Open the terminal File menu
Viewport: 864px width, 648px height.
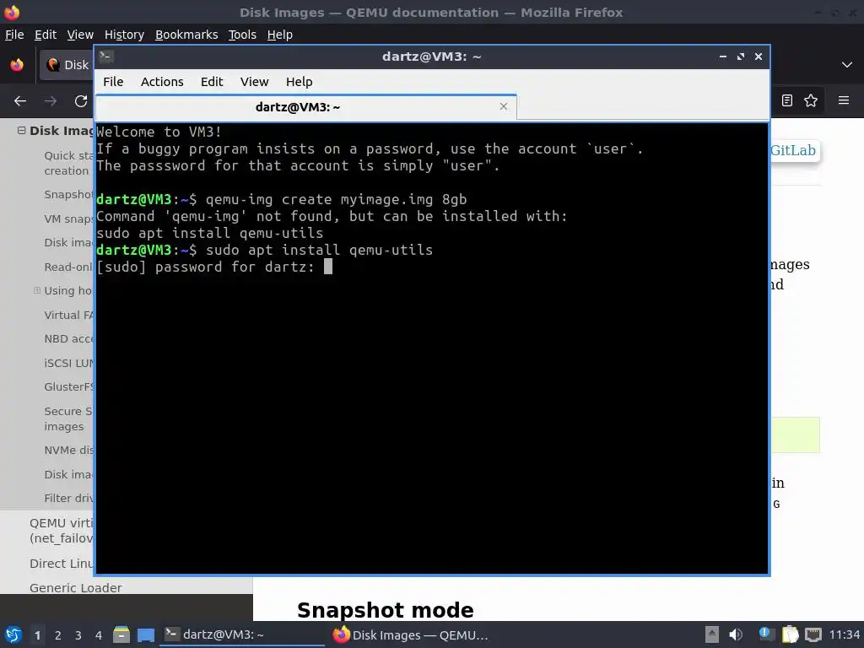click(113, 82)
